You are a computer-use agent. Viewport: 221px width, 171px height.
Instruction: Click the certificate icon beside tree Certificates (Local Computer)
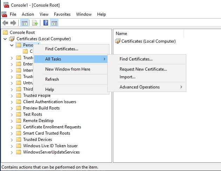pyautogui.click(x=12, y=39)
